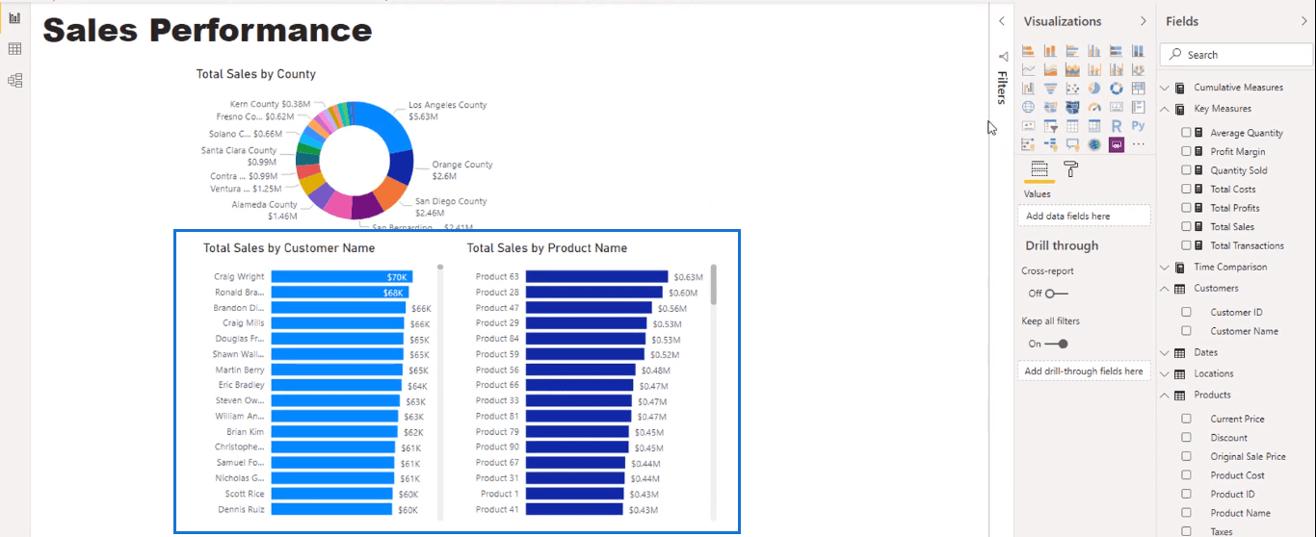
Task: Check the Quantity Sold measure
Action: pos(1187,170)
